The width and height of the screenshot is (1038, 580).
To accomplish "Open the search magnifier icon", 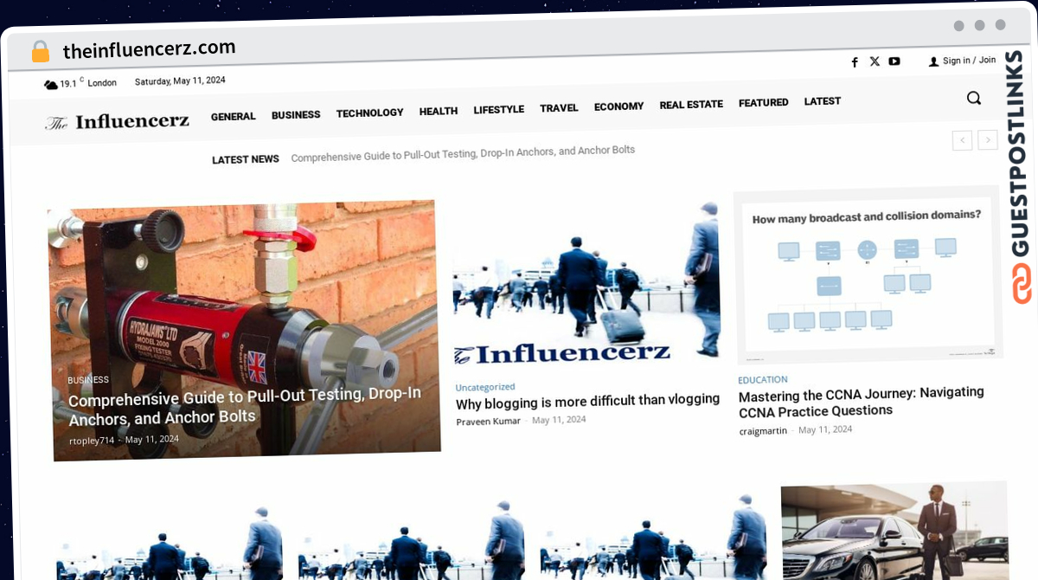I will click(974, 98).
